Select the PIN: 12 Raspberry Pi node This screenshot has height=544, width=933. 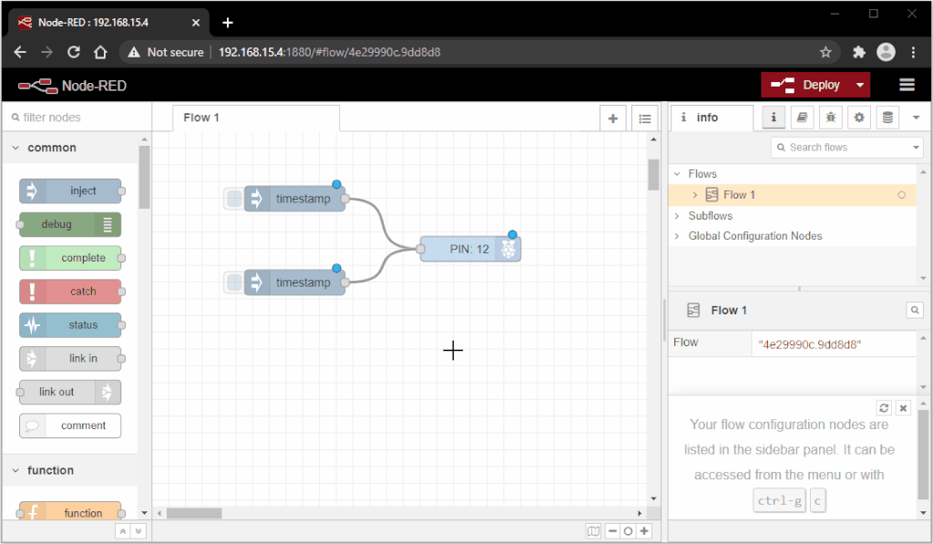470,249
